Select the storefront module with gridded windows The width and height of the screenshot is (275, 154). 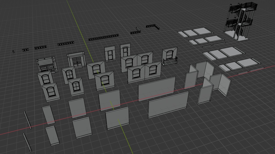click(47, 64)
